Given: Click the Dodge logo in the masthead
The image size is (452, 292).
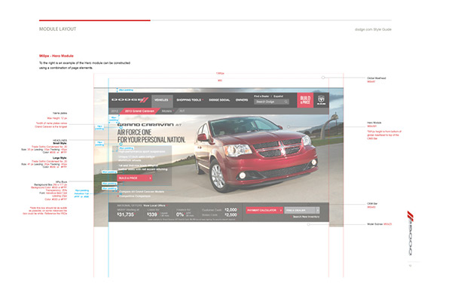Looking at the screenshot, I should 130,100.
